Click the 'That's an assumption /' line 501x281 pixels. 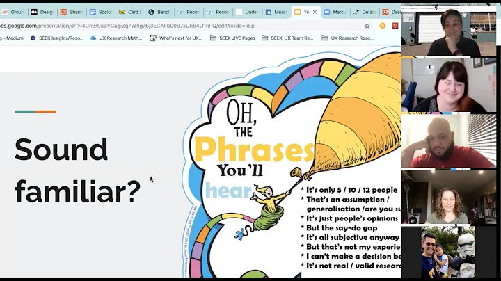345,200
